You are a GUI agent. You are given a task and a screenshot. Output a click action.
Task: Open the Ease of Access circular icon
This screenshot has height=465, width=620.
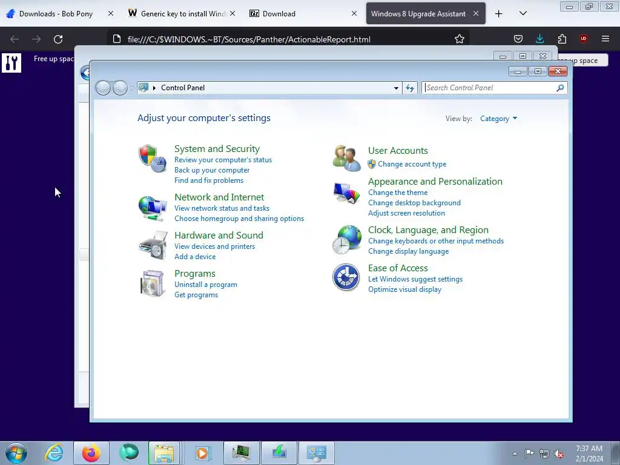346,277
